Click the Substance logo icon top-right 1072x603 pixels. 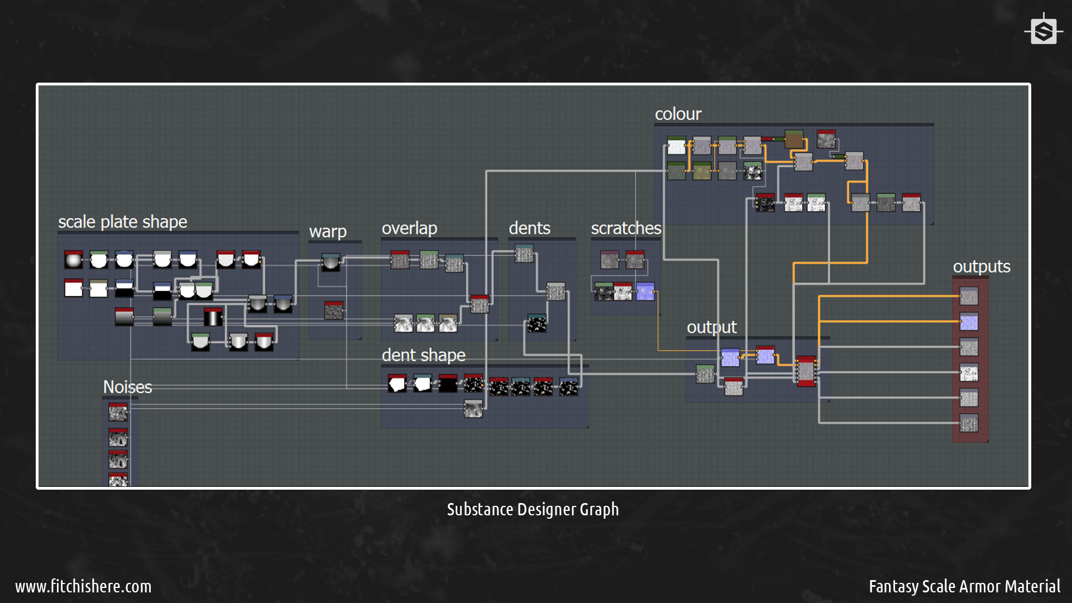pyautogui.click(x=1043, y=31)
